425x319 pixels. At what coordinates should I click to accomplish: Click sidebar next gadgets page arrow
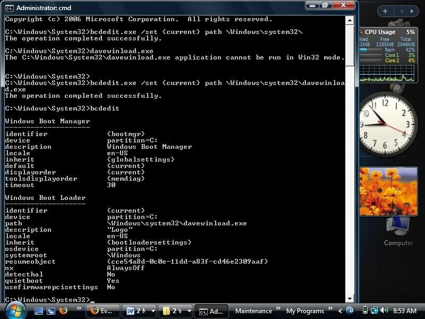pyautogui.click(x=412, y=11)
